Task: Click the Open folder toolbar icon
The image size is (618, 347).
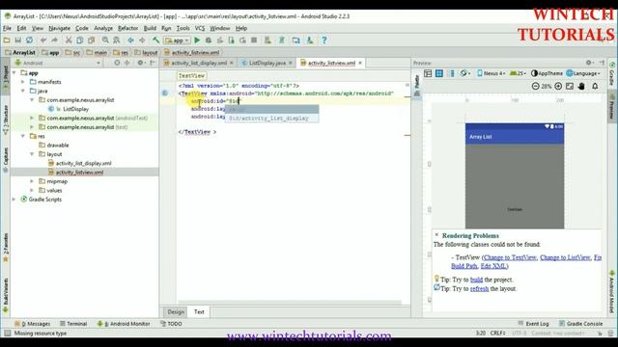Action: pos(7,40)
